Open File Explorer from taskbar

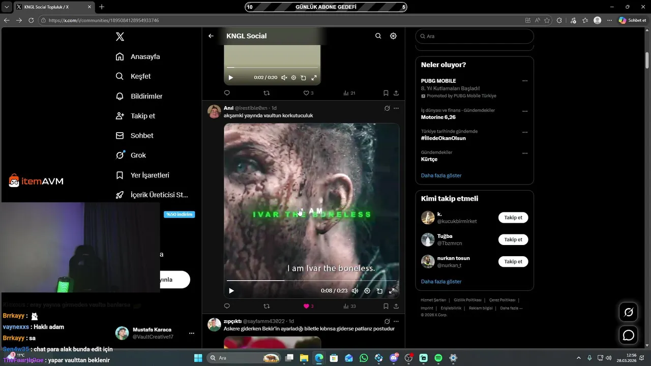304,358
